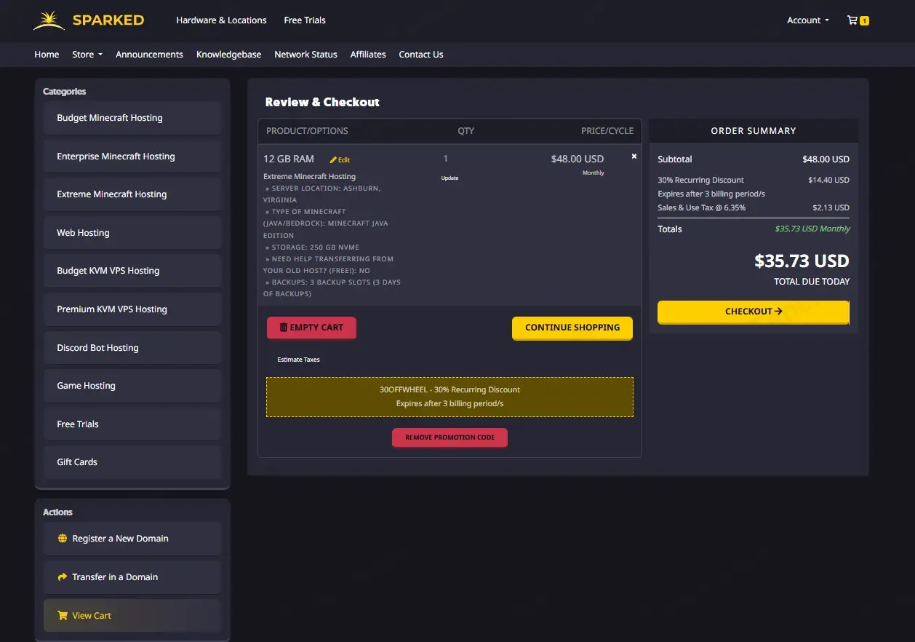Click View Cart in Actions panel
This screenshot has width=915, height=642.
click(x=132, y=616)
